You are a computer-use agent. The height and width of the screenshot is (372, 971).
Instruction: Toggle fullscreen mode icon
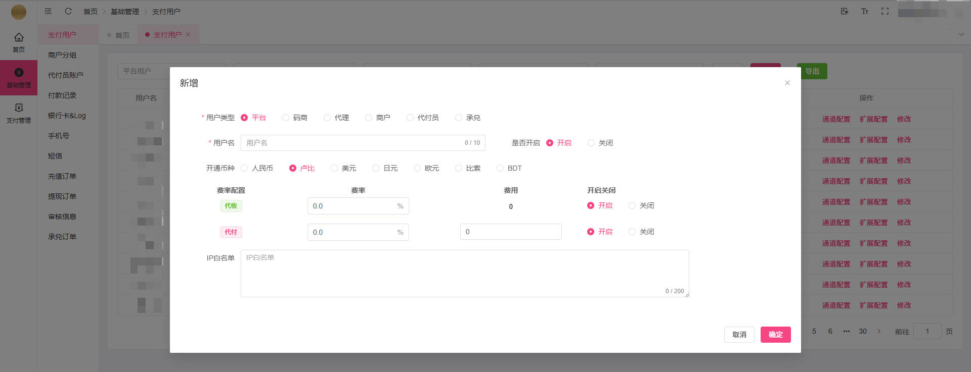coord(885,11)
